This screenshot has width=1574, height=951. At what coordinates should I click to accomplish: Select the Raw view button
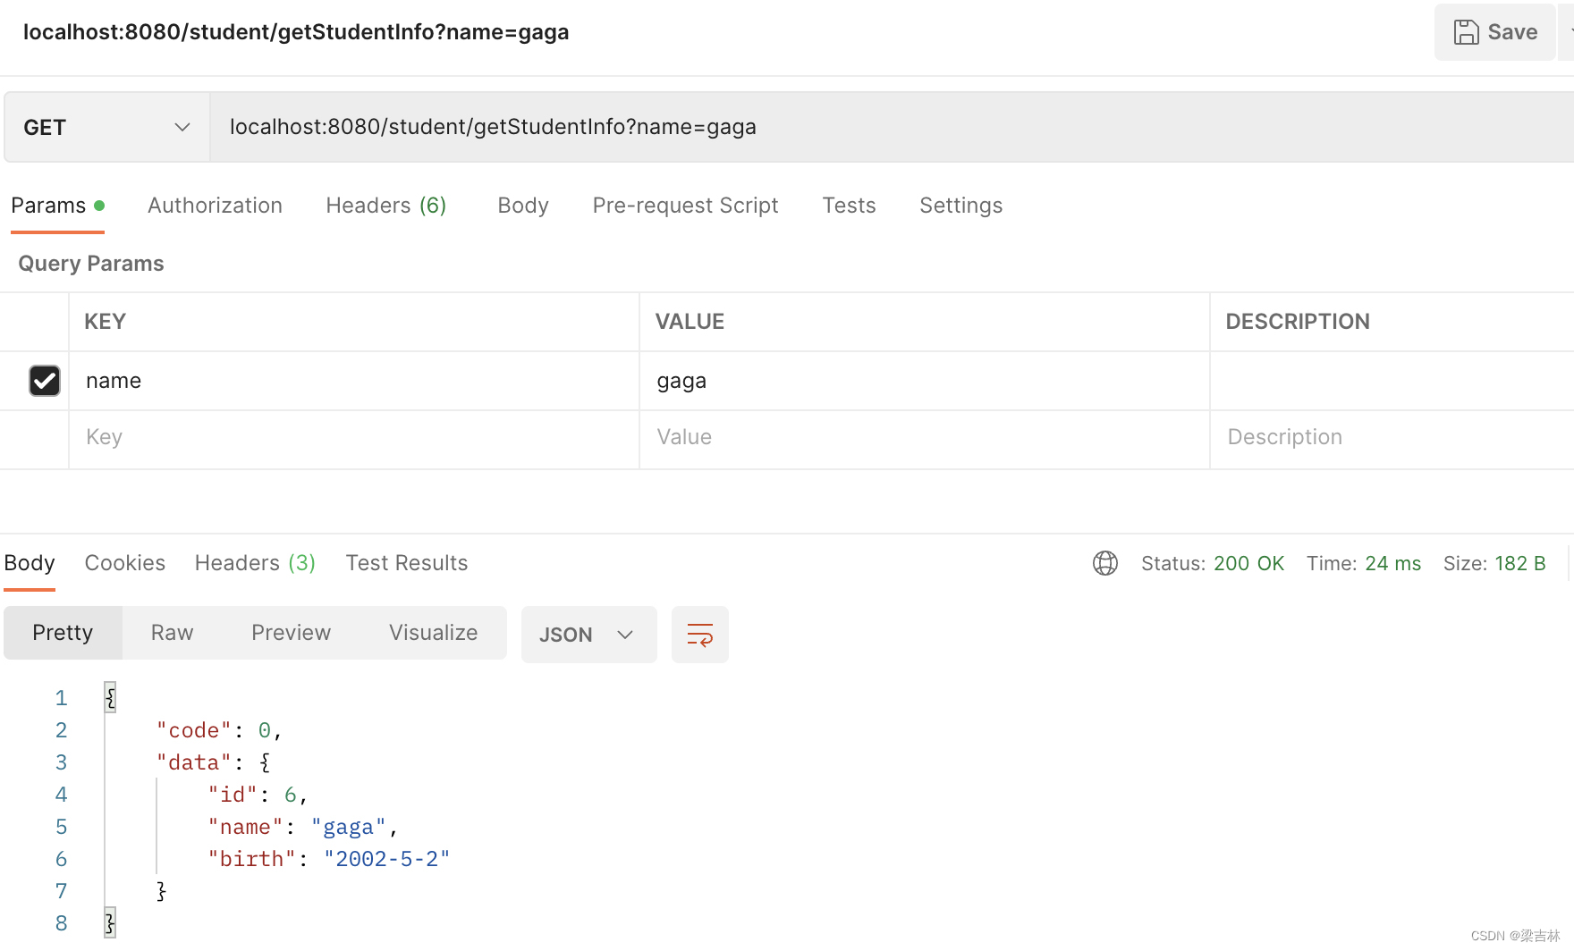[x=173, y=633]
